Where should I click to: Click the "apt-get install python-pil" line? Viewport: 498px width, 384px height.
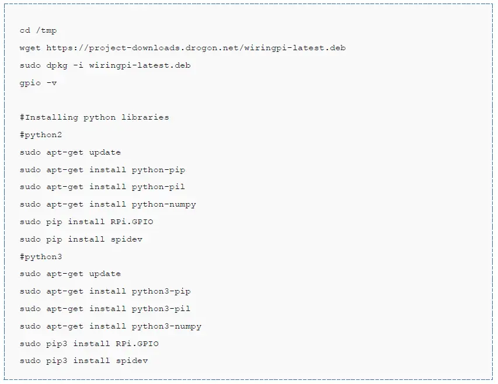(x=102, y=187)
